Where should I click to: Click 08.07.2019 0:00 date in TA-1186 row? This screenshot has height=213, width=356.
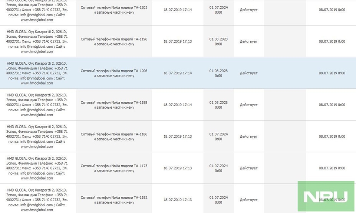[332, 136]
